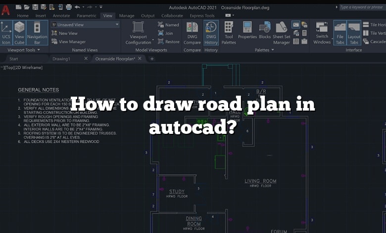Toggle the View Cube display

[20, 33]
